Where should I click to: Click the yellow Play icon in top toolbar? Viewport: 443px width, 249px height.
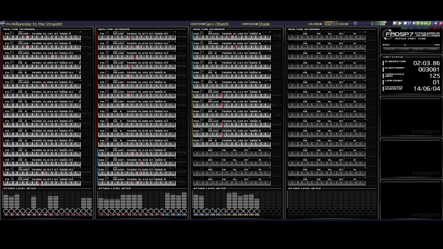coord(400,23)
